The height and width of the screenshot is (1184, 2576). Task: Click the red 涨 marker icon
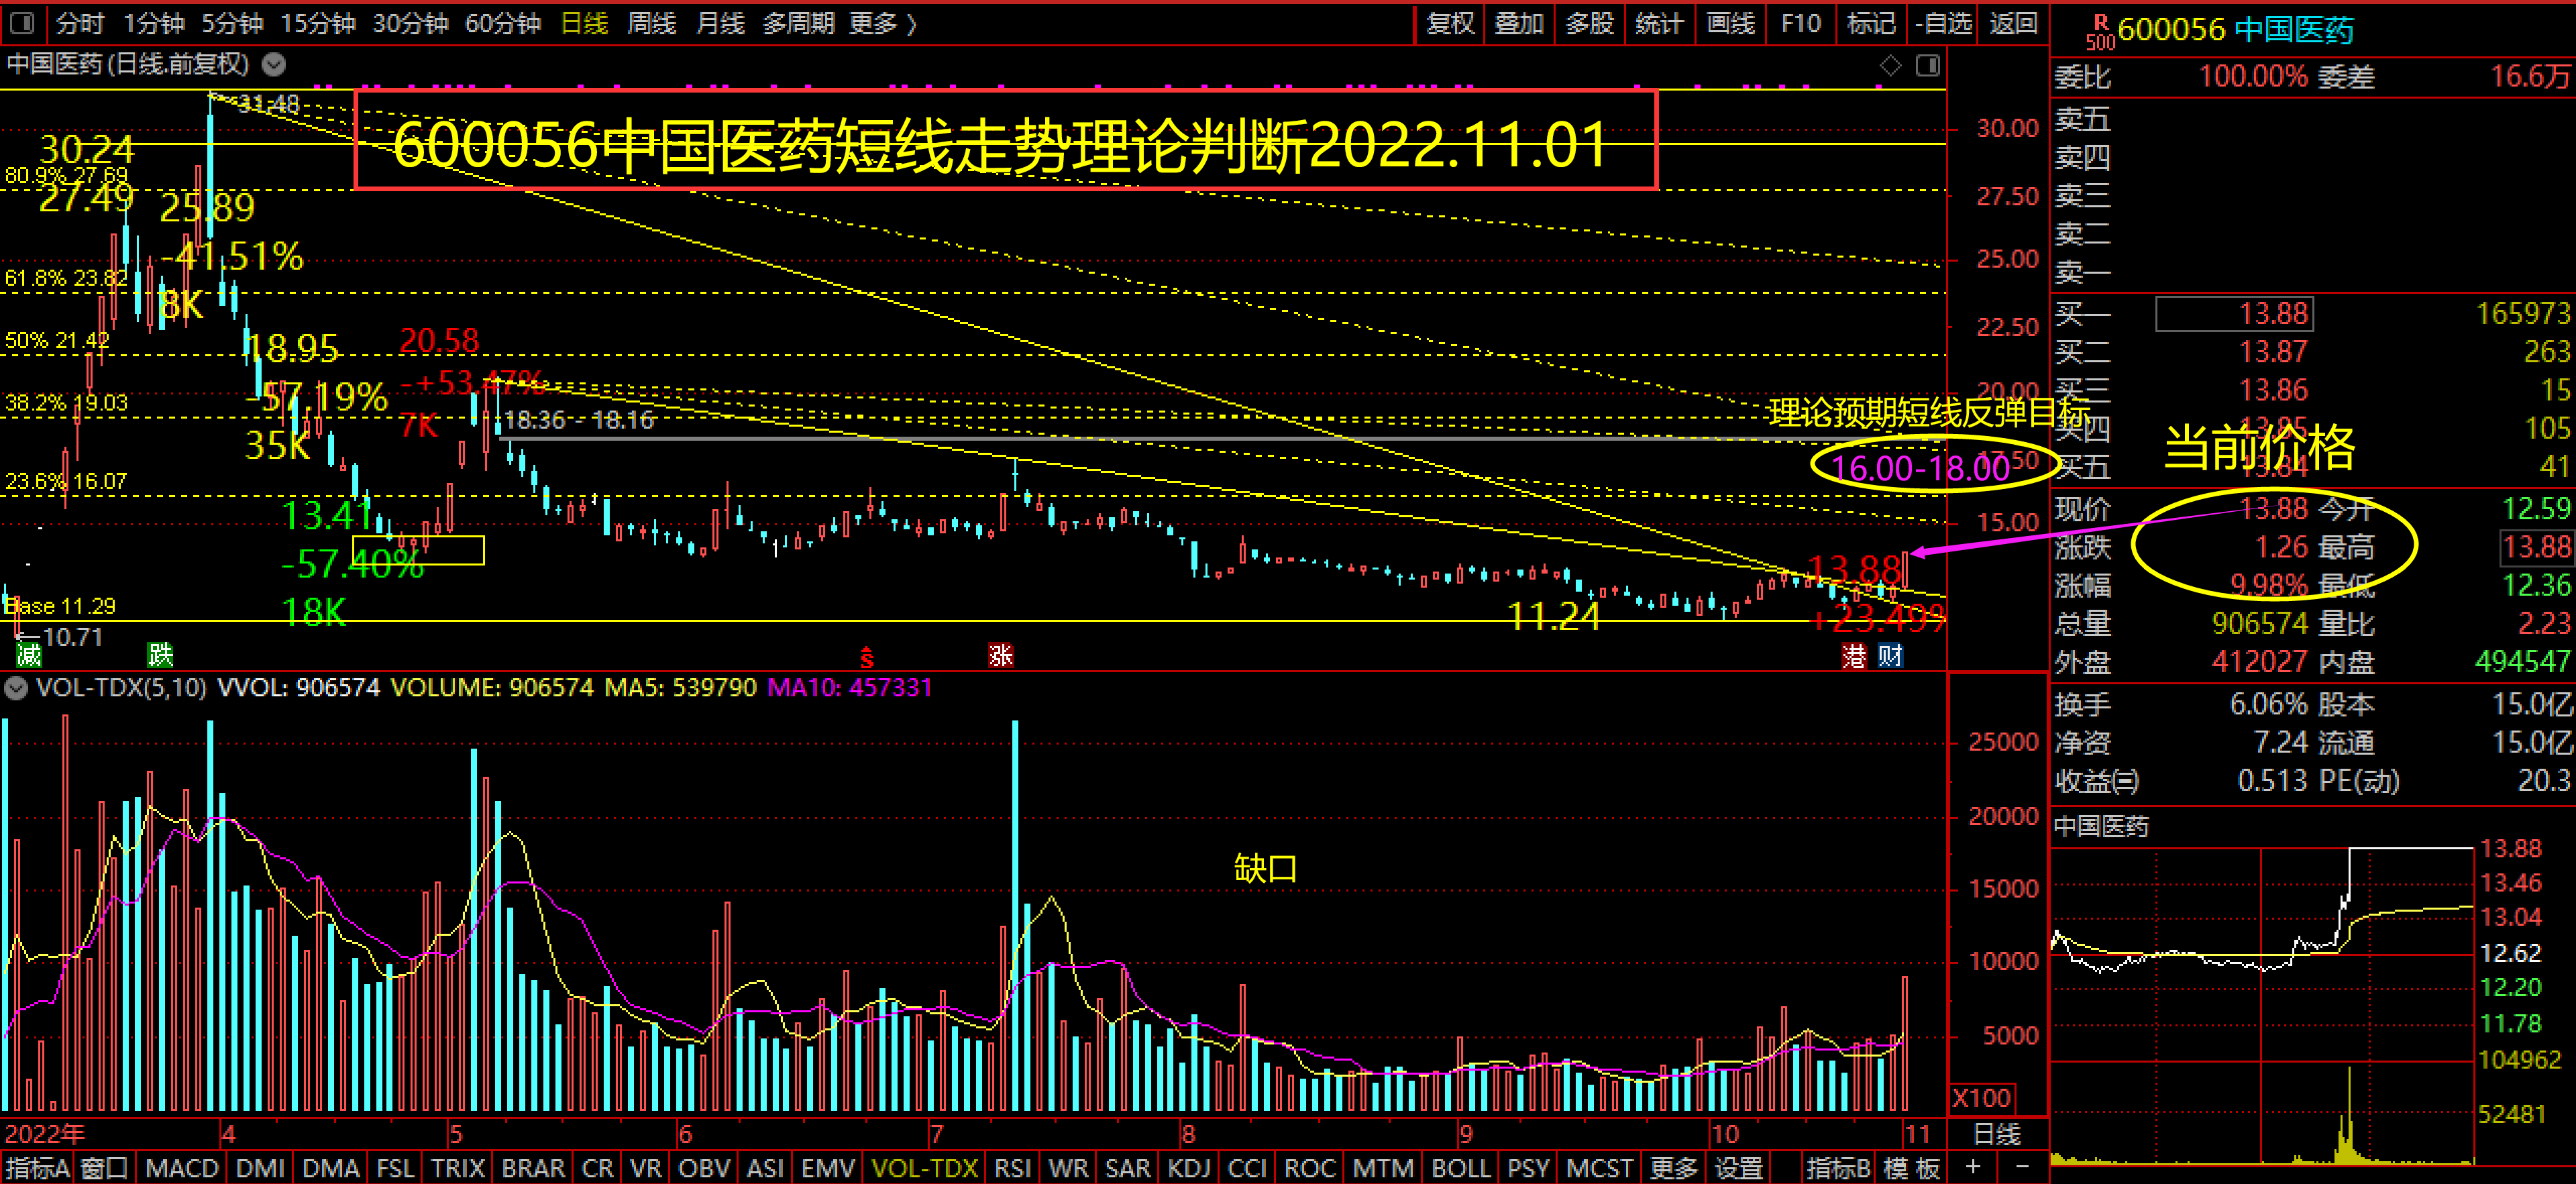1000,655
